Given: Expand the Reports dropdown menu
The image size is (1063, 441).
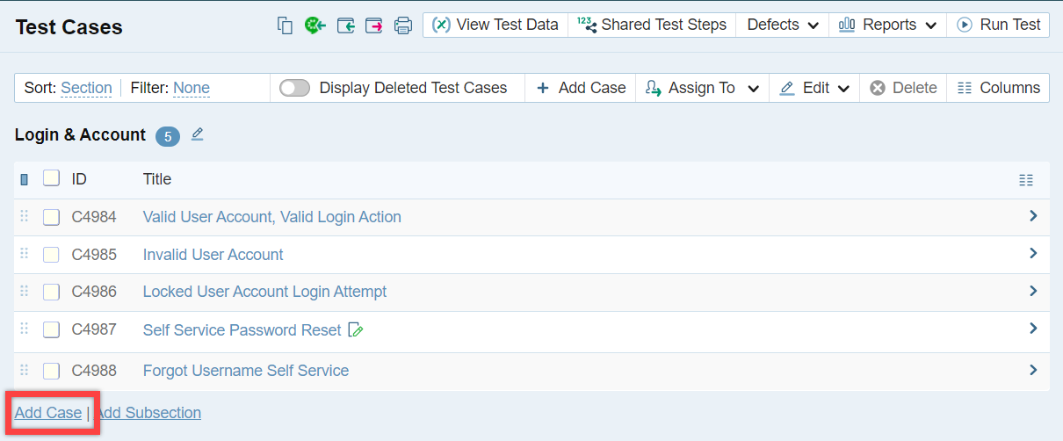Looking at the screenshot, I should (x=887, y=25).
